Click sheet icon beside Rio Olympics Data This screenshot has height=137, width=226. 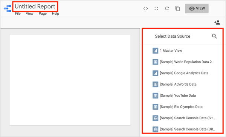155,107
